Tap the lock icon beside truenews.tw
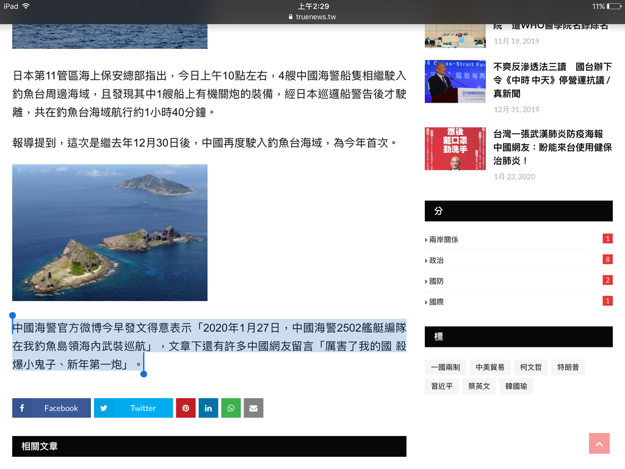 pyautogui.click(x=291, y=16)
